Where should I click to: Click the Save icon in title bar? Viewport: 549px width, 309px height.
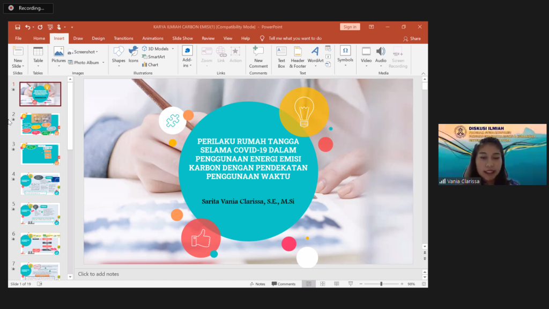(18, 27)
